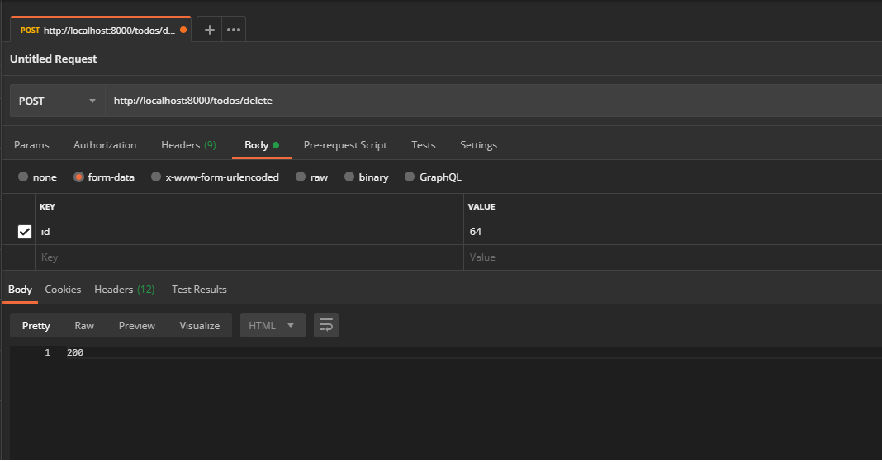The width and height of the screenshot is (882, 462).
Task: Open the POST method dropdown
Action: pyautogui.click(x=58, y=101)
